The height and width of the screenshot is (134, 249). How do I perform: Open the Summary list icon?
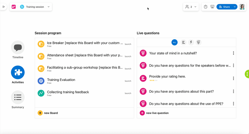[18, 97]
